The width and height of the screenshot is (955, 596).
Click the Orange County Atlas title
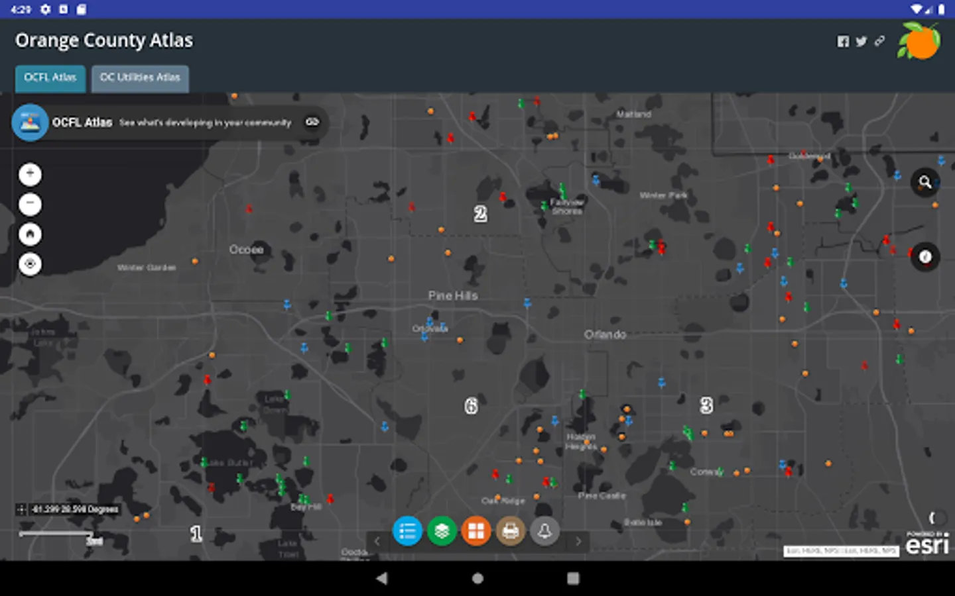104,40
